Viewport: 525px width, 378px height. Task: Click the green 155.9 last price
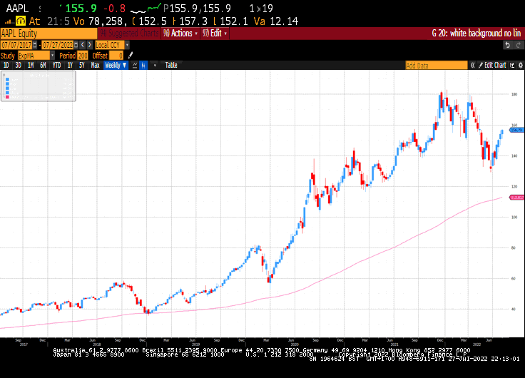tap(81, 9)
